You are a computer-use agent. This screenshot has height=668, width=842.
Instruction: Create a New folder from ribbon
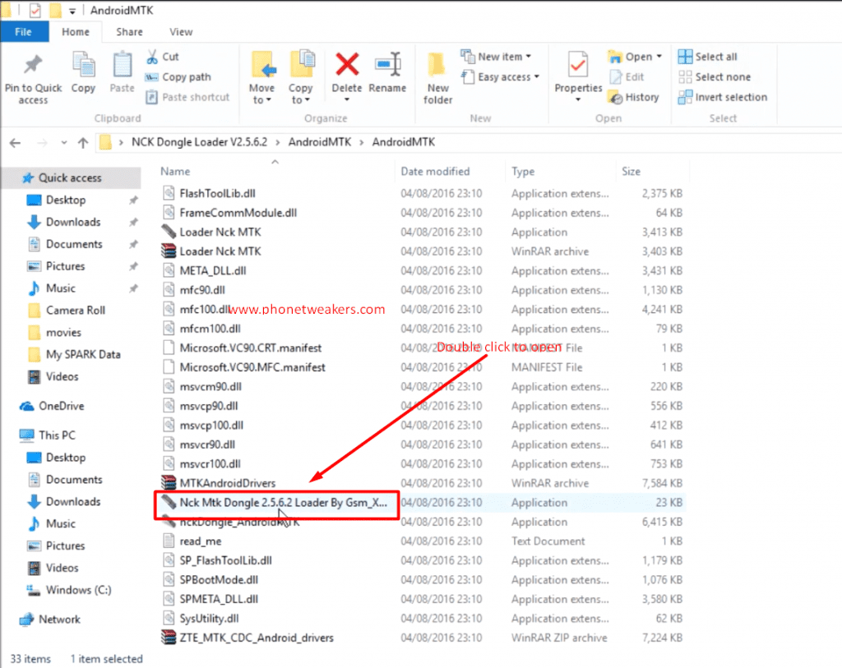[437, 78]
